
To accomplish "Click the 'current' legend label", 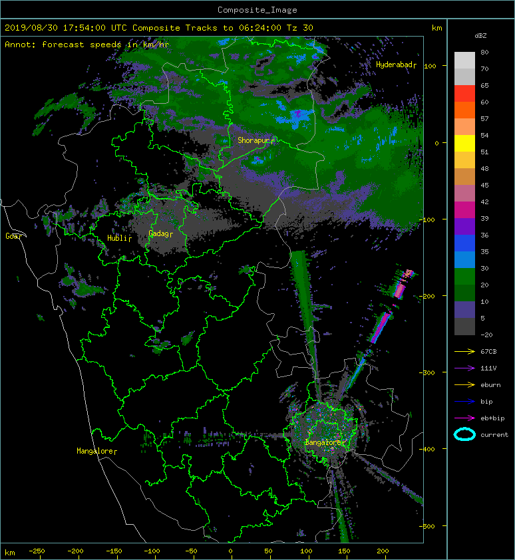I will [494, 435].
